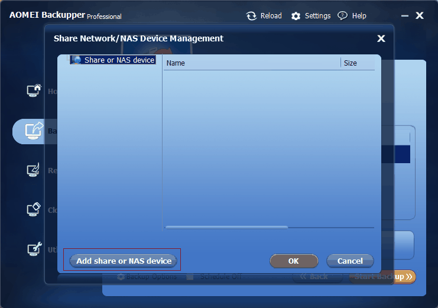Select the globe icon beside Share or NAS device
The image size is (438, 308).
(x=76, y=60)
